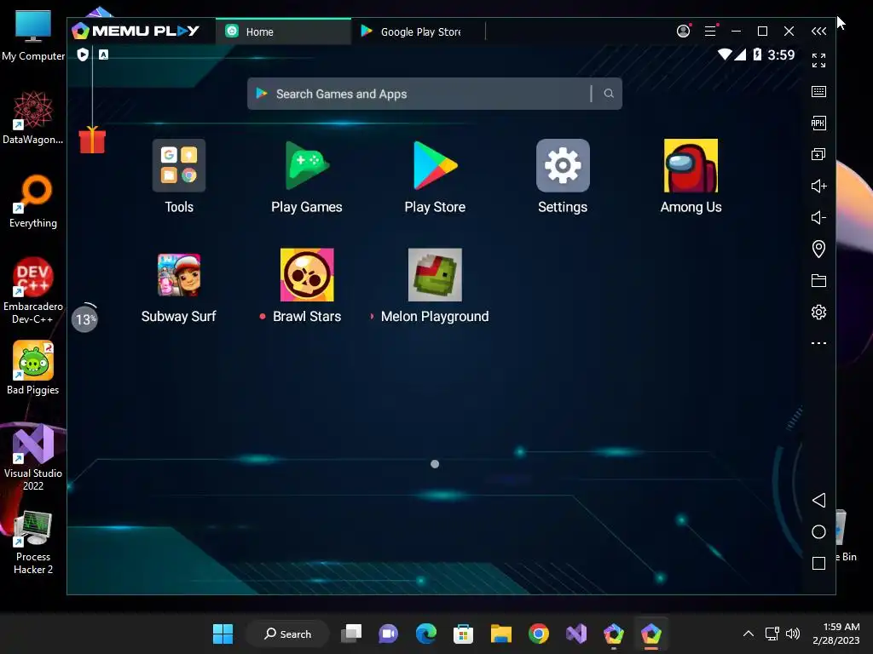Open the Tools folder in MEmu

pyautogui.click(x=179, y=166)
